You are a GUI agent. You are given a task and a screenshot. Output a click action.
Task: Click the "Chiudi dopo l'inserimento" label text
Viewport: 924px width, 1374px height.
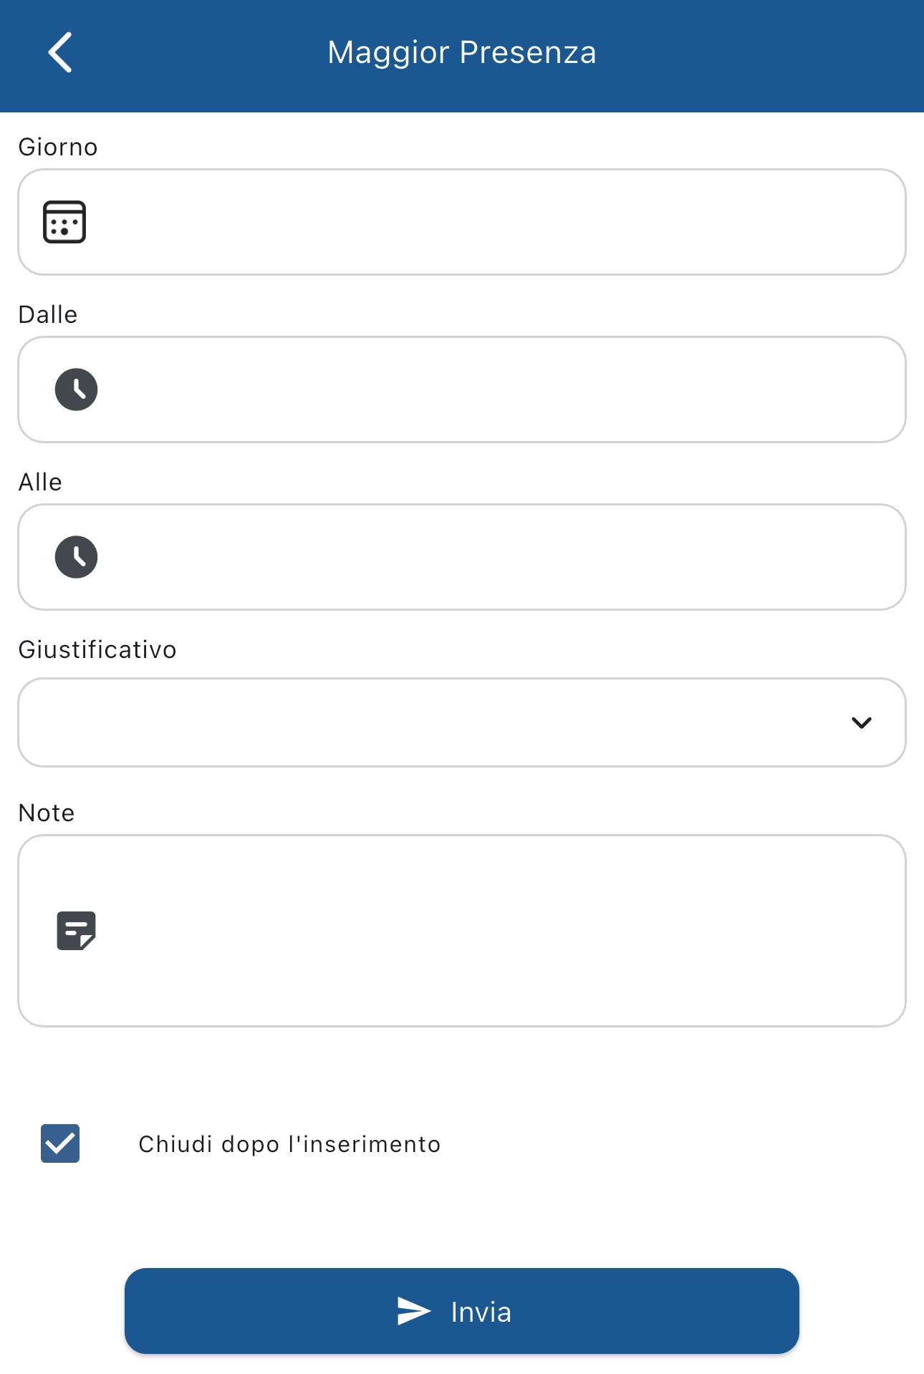point(289,1144)
